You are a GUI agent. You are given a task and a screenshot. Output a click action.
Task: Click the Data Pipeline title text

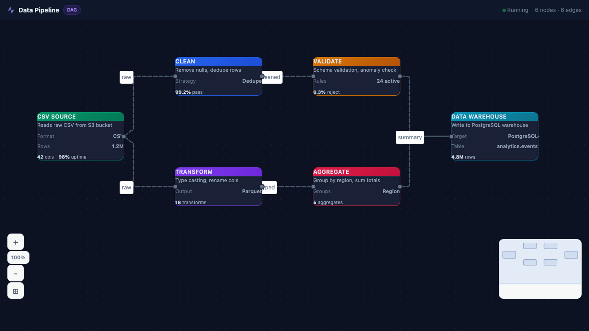coord(39,10)
